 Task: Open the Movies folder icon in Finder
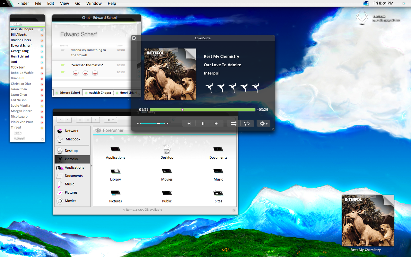[167, 171]
